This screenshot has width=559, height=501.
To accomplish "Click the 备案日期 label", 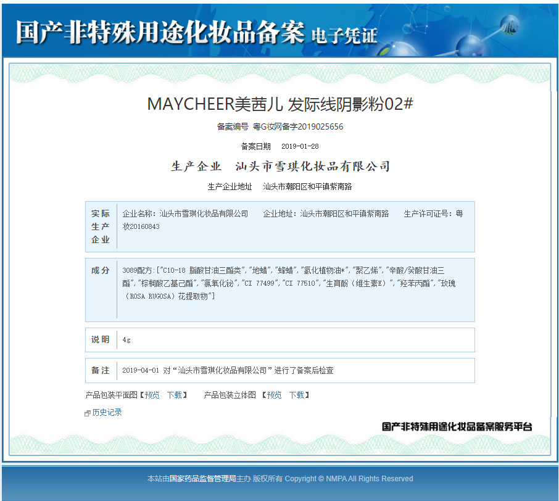I will tap(255, 146).
